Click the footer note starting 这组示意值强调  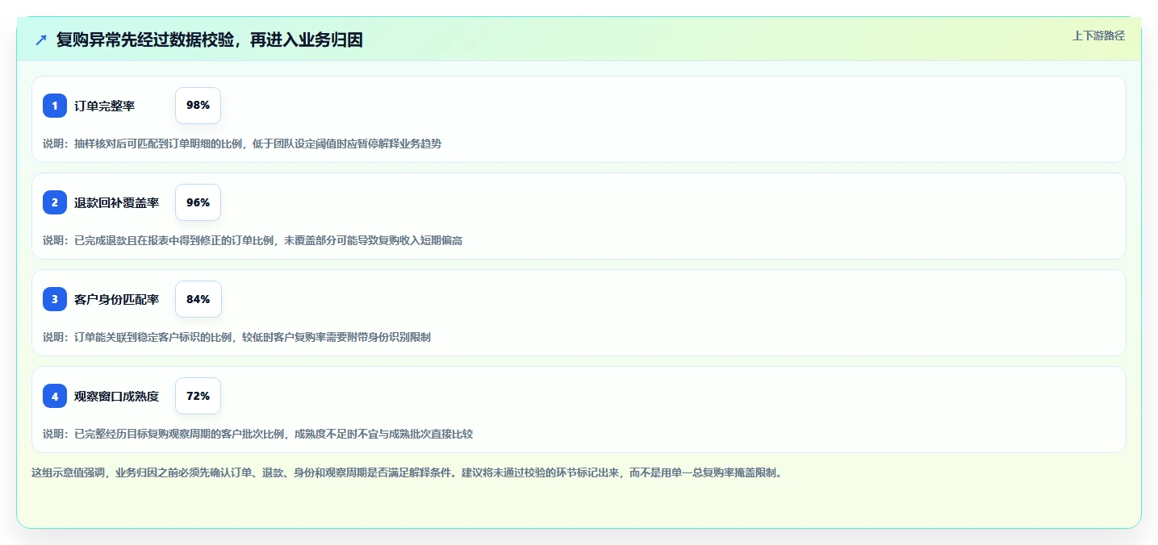click(407, 472)
